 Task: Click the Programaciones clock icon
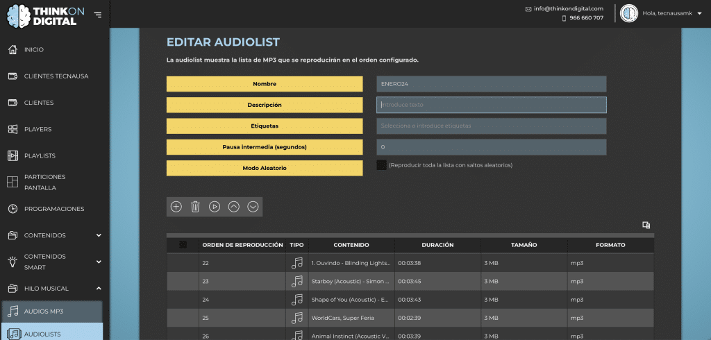(x=12, y=209)
